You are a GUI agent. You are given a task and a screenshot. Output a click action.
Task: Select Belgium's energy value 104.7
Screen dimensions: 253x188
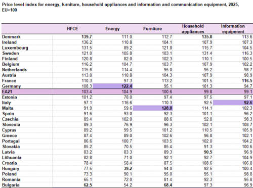(127, 64)
